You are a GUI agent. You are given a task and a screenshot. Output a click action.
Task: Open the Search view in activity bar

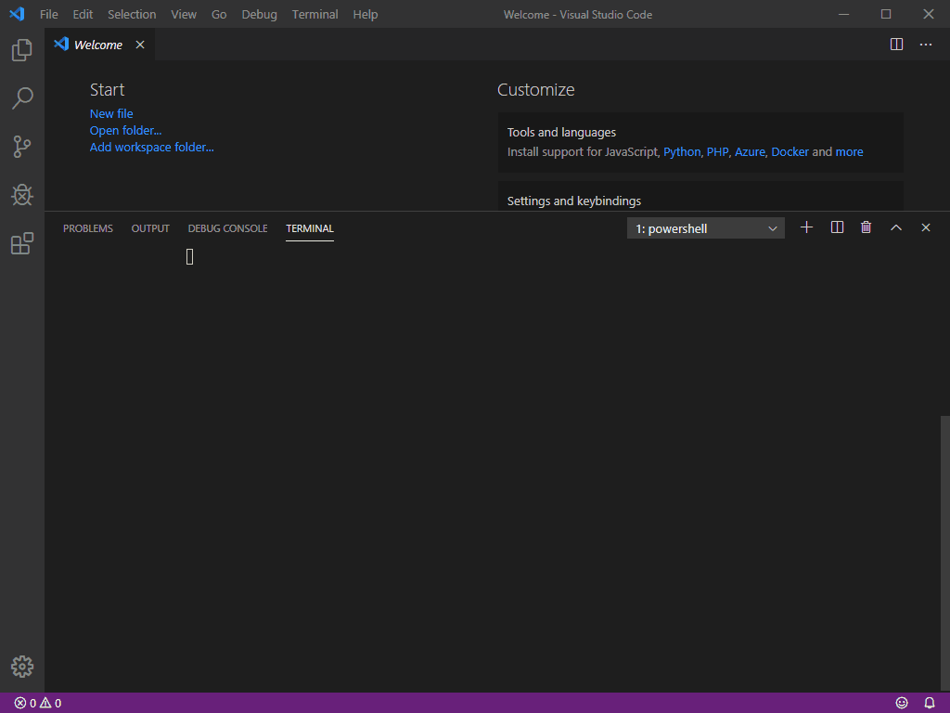[22, 98]
